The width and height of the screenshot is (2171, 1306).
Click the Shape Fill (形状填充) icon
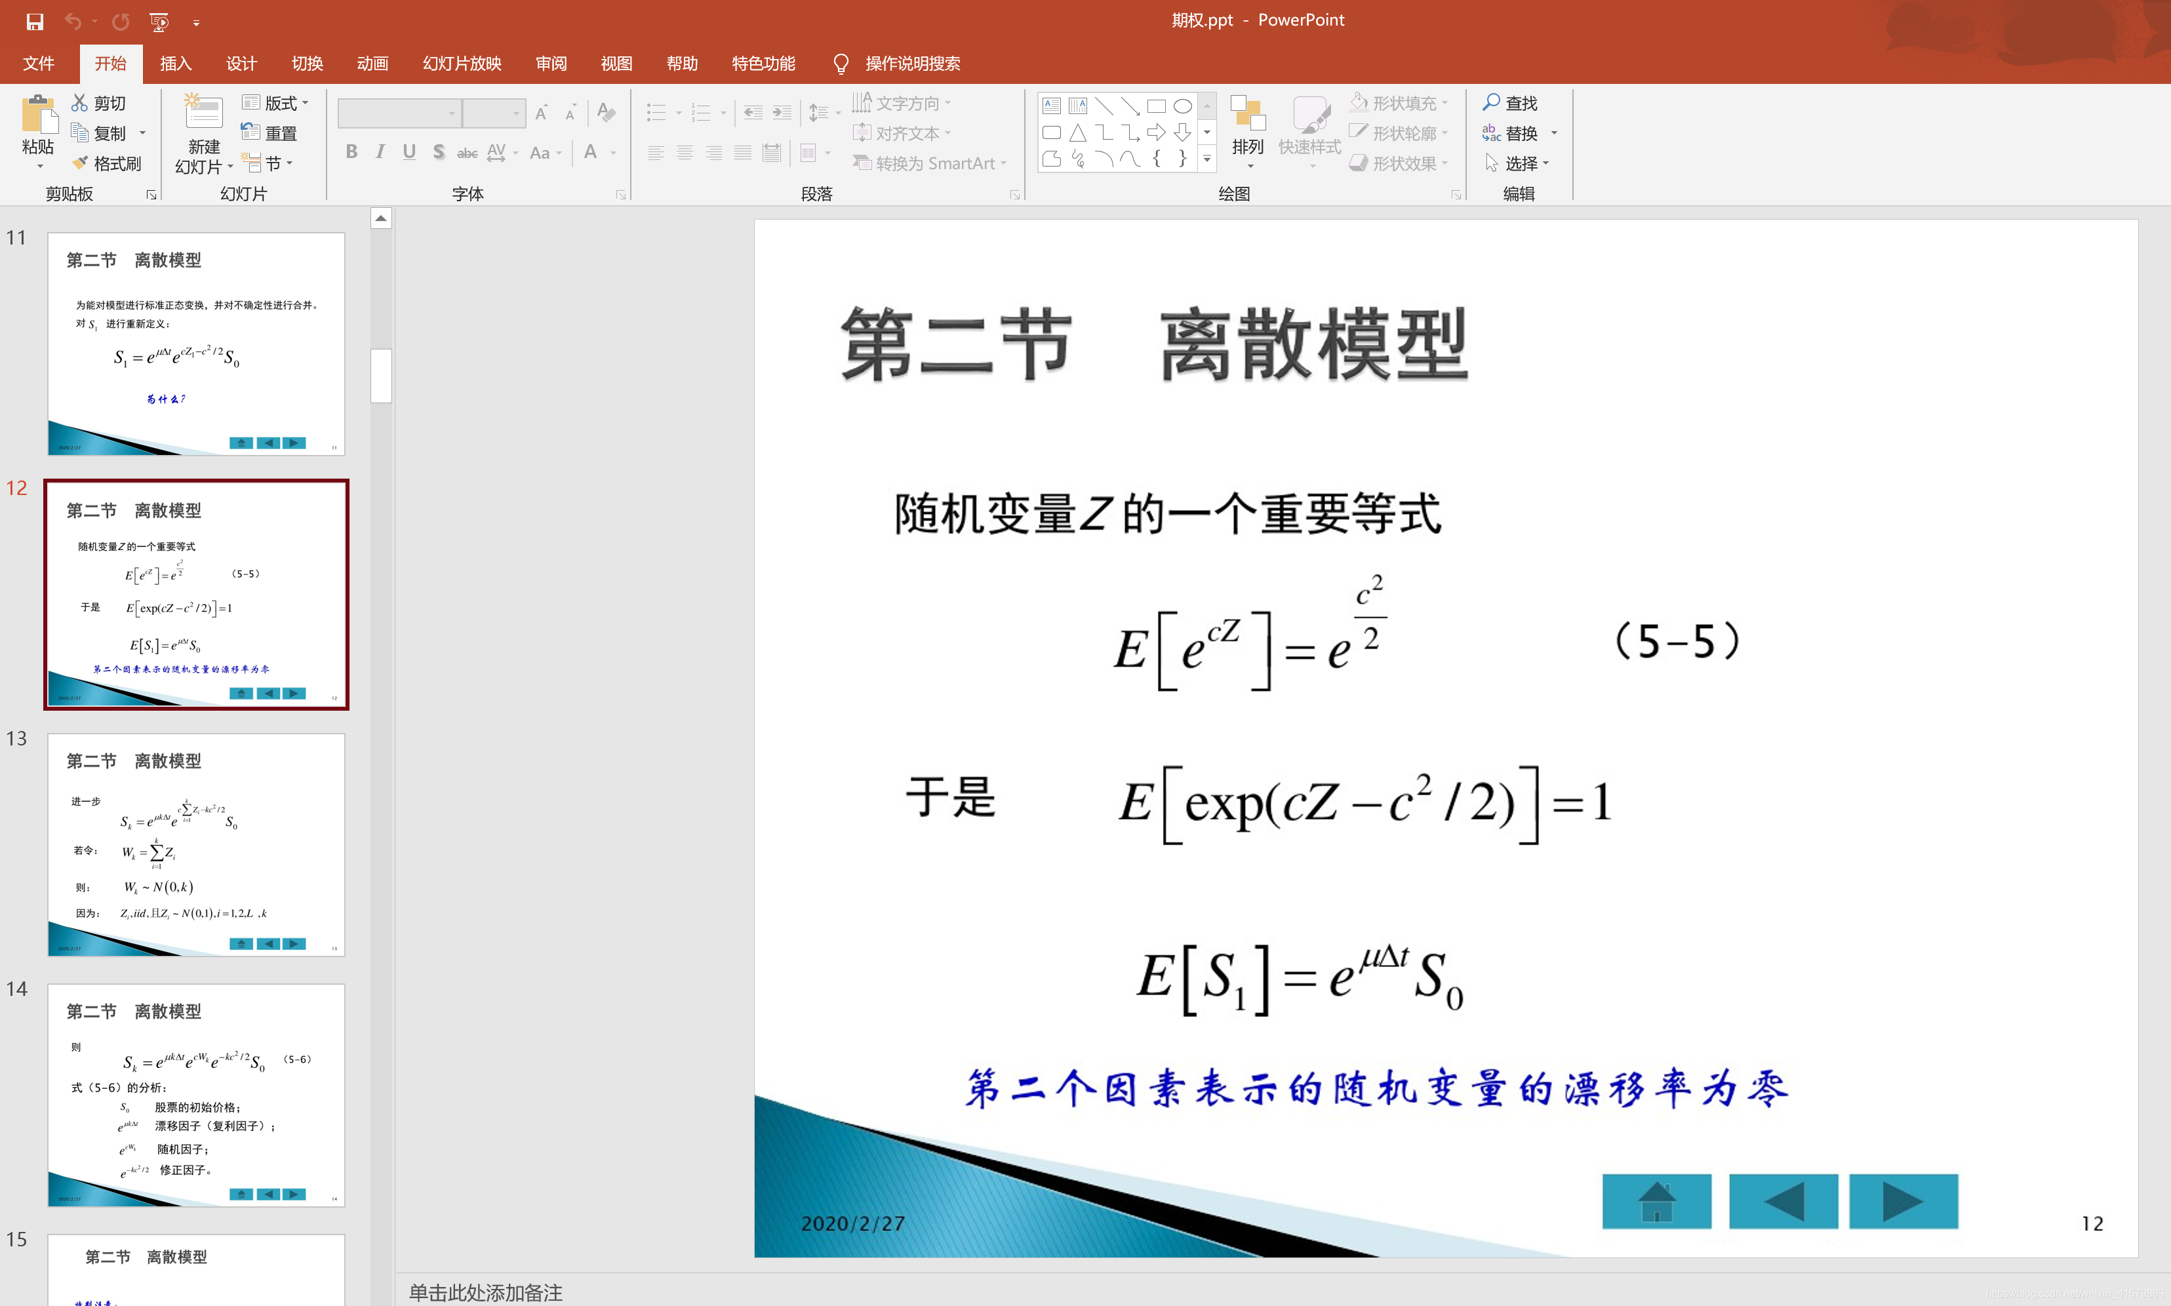[x=1359, y=103]
